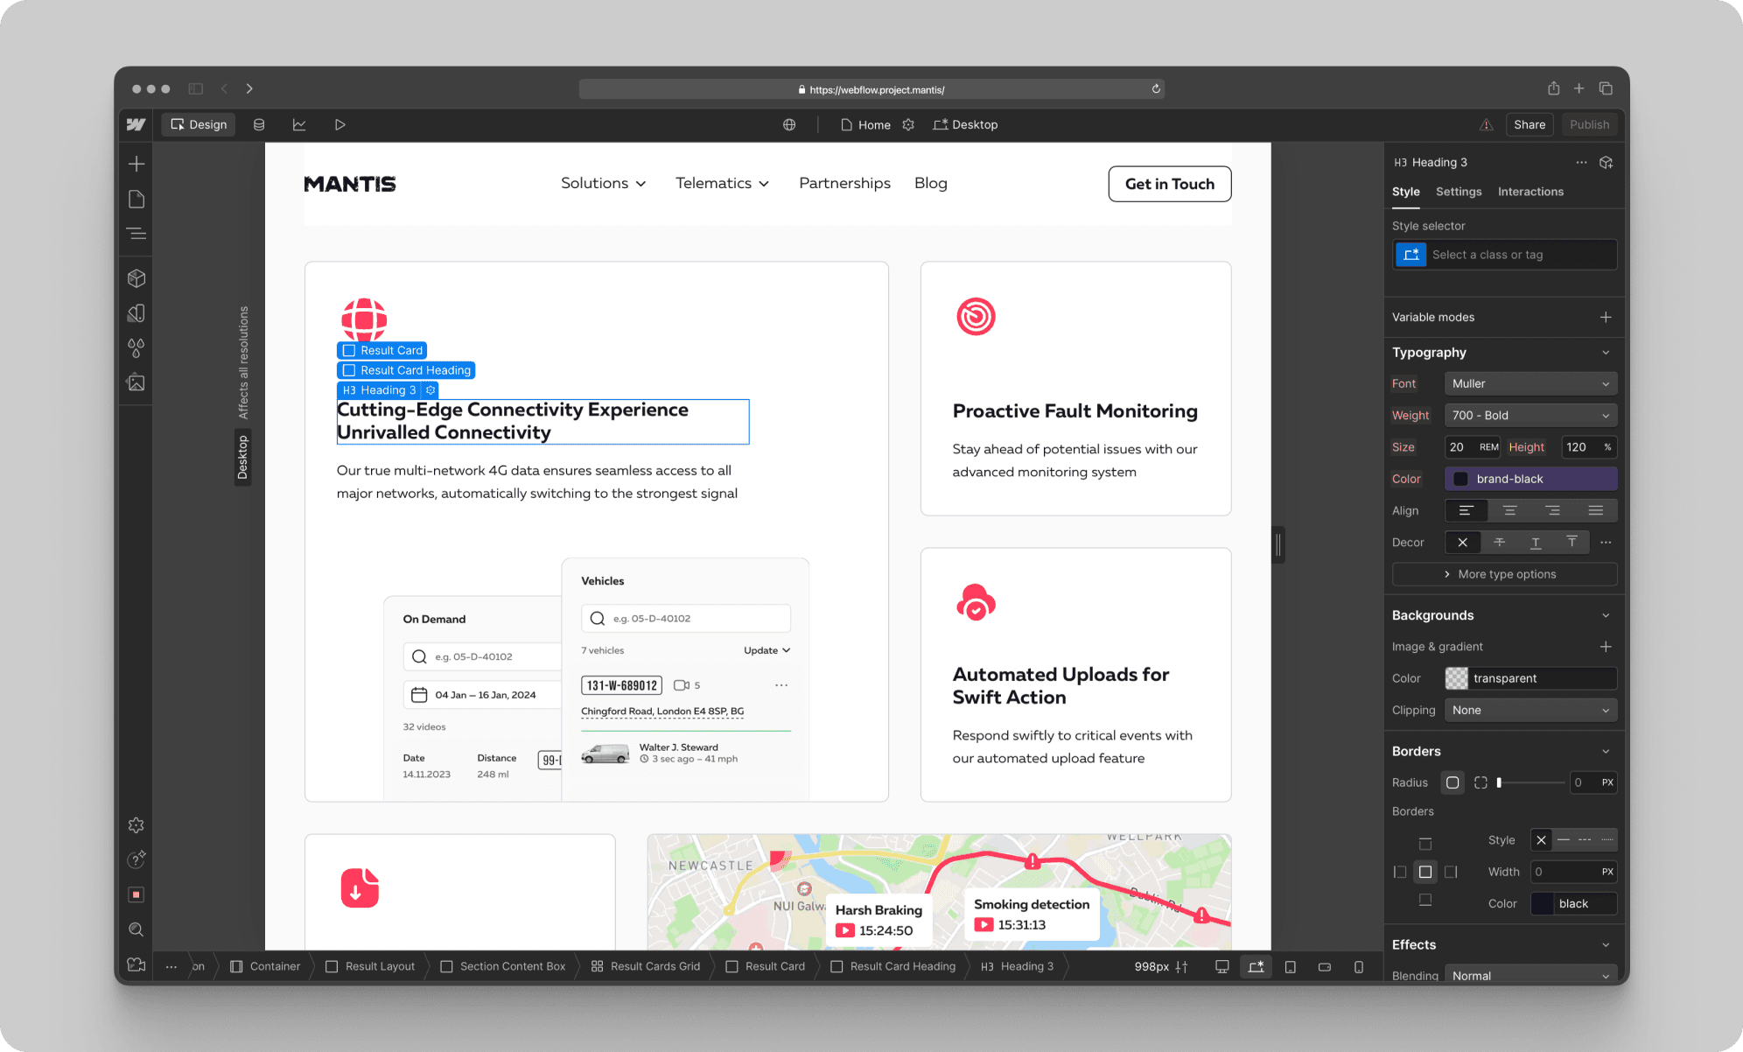Select center text alignment
Screen dimensions: 1743x1052
point(1509,510)
